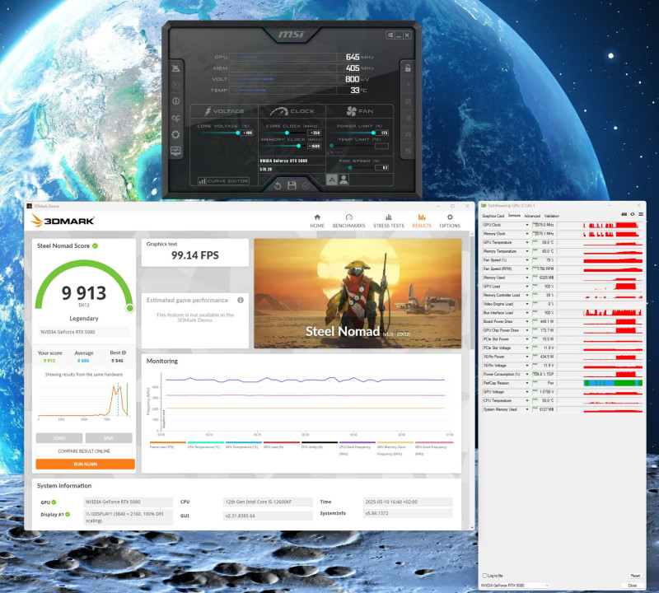Switch to the Graphics Card tab in GPU-Z

click(493, 216)
